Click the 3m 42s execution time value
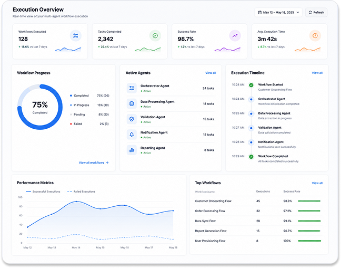Image resolution: width=341 pixels, height=268 pixels. [x=267, y=39]
